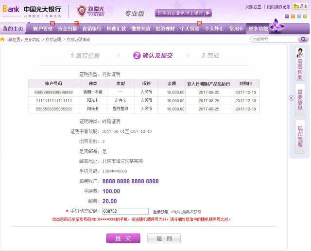Open the 投资理财 menu

tap(165, 29)
